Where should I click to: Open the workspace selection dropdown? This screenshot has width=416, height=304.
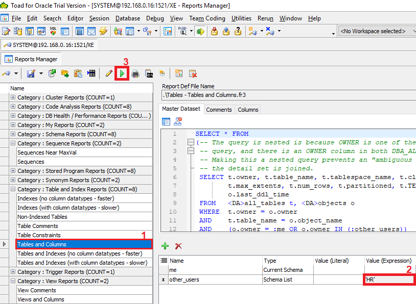point(379,31)
